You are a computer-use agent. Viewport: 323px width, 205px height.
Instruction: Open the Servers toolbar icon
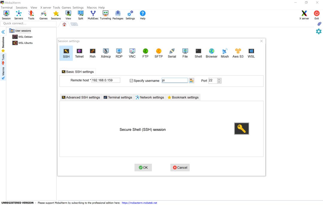[19, 15]
